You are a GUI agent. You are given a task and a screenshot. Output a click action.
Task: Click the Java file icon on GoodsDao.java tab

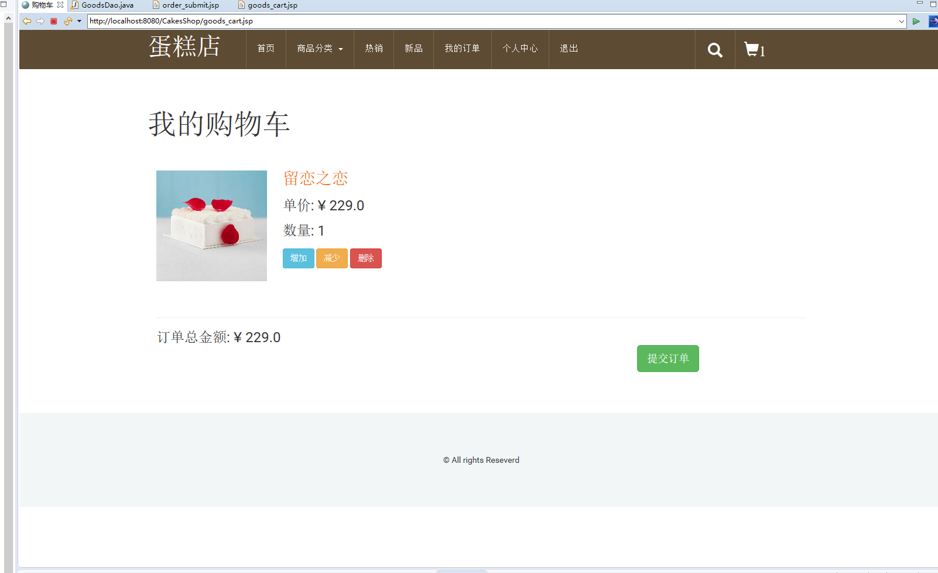pyautogui.click(x=74, y=5)
